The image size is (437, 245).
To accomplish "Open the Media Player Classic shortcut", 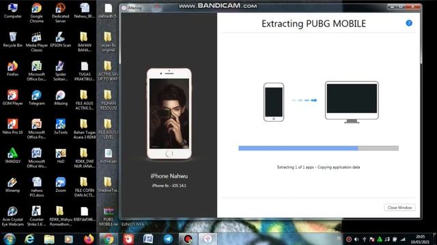I will point(36,42).
